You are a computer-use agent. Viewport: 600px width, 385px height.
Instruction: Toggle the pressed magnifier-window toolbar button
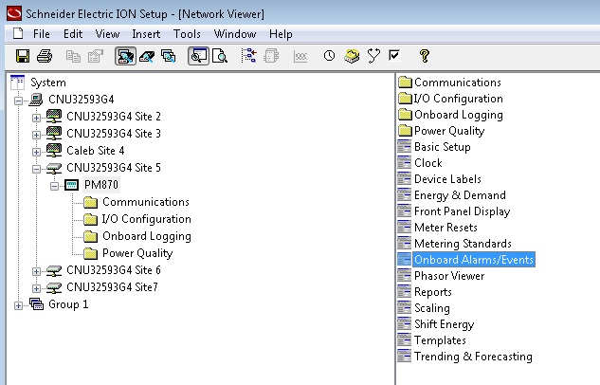coord(198,56)
